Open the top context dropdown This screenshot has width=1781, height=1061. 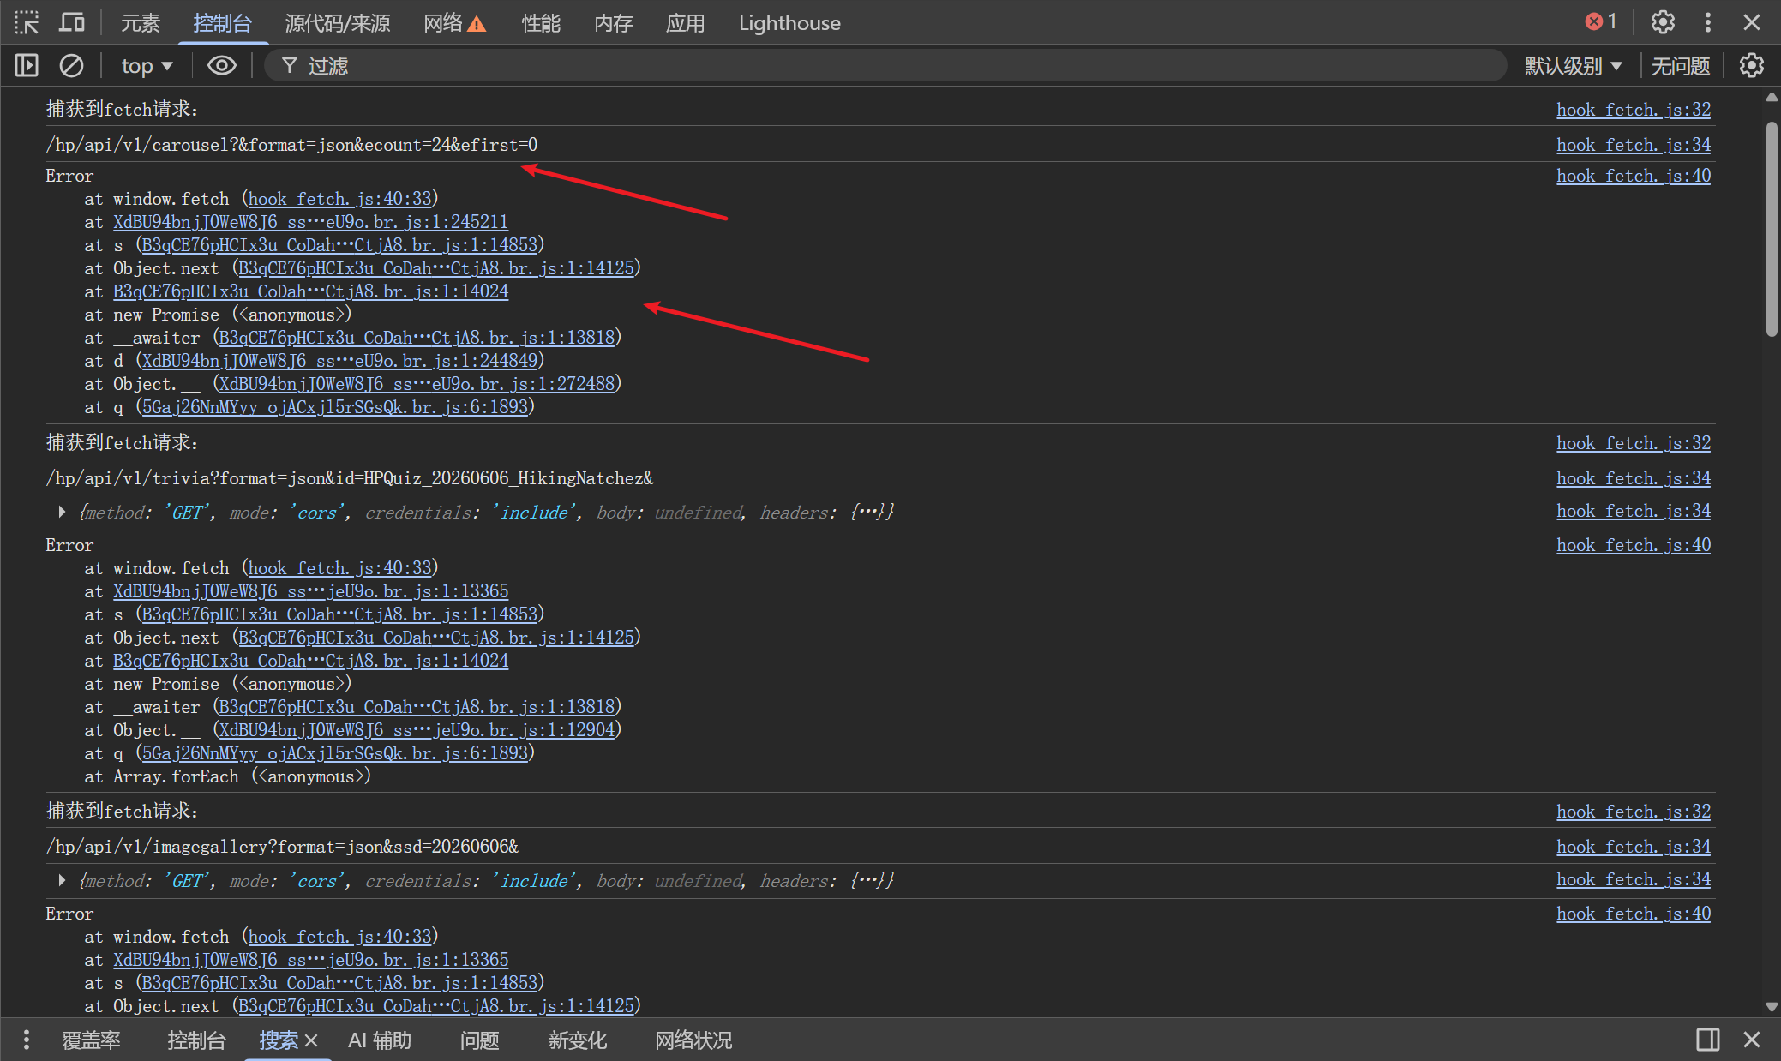(x=147, y=66)
